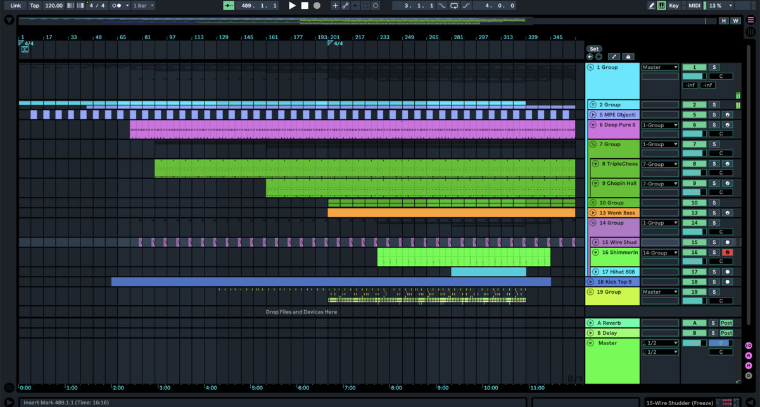The image size is (760, 407).
Task: Click the Set locator button
Action: tap(593, 49)
